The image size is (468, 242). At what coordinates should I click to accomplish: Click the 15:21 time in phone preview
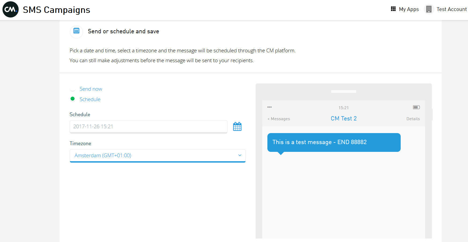coord(344,108)
